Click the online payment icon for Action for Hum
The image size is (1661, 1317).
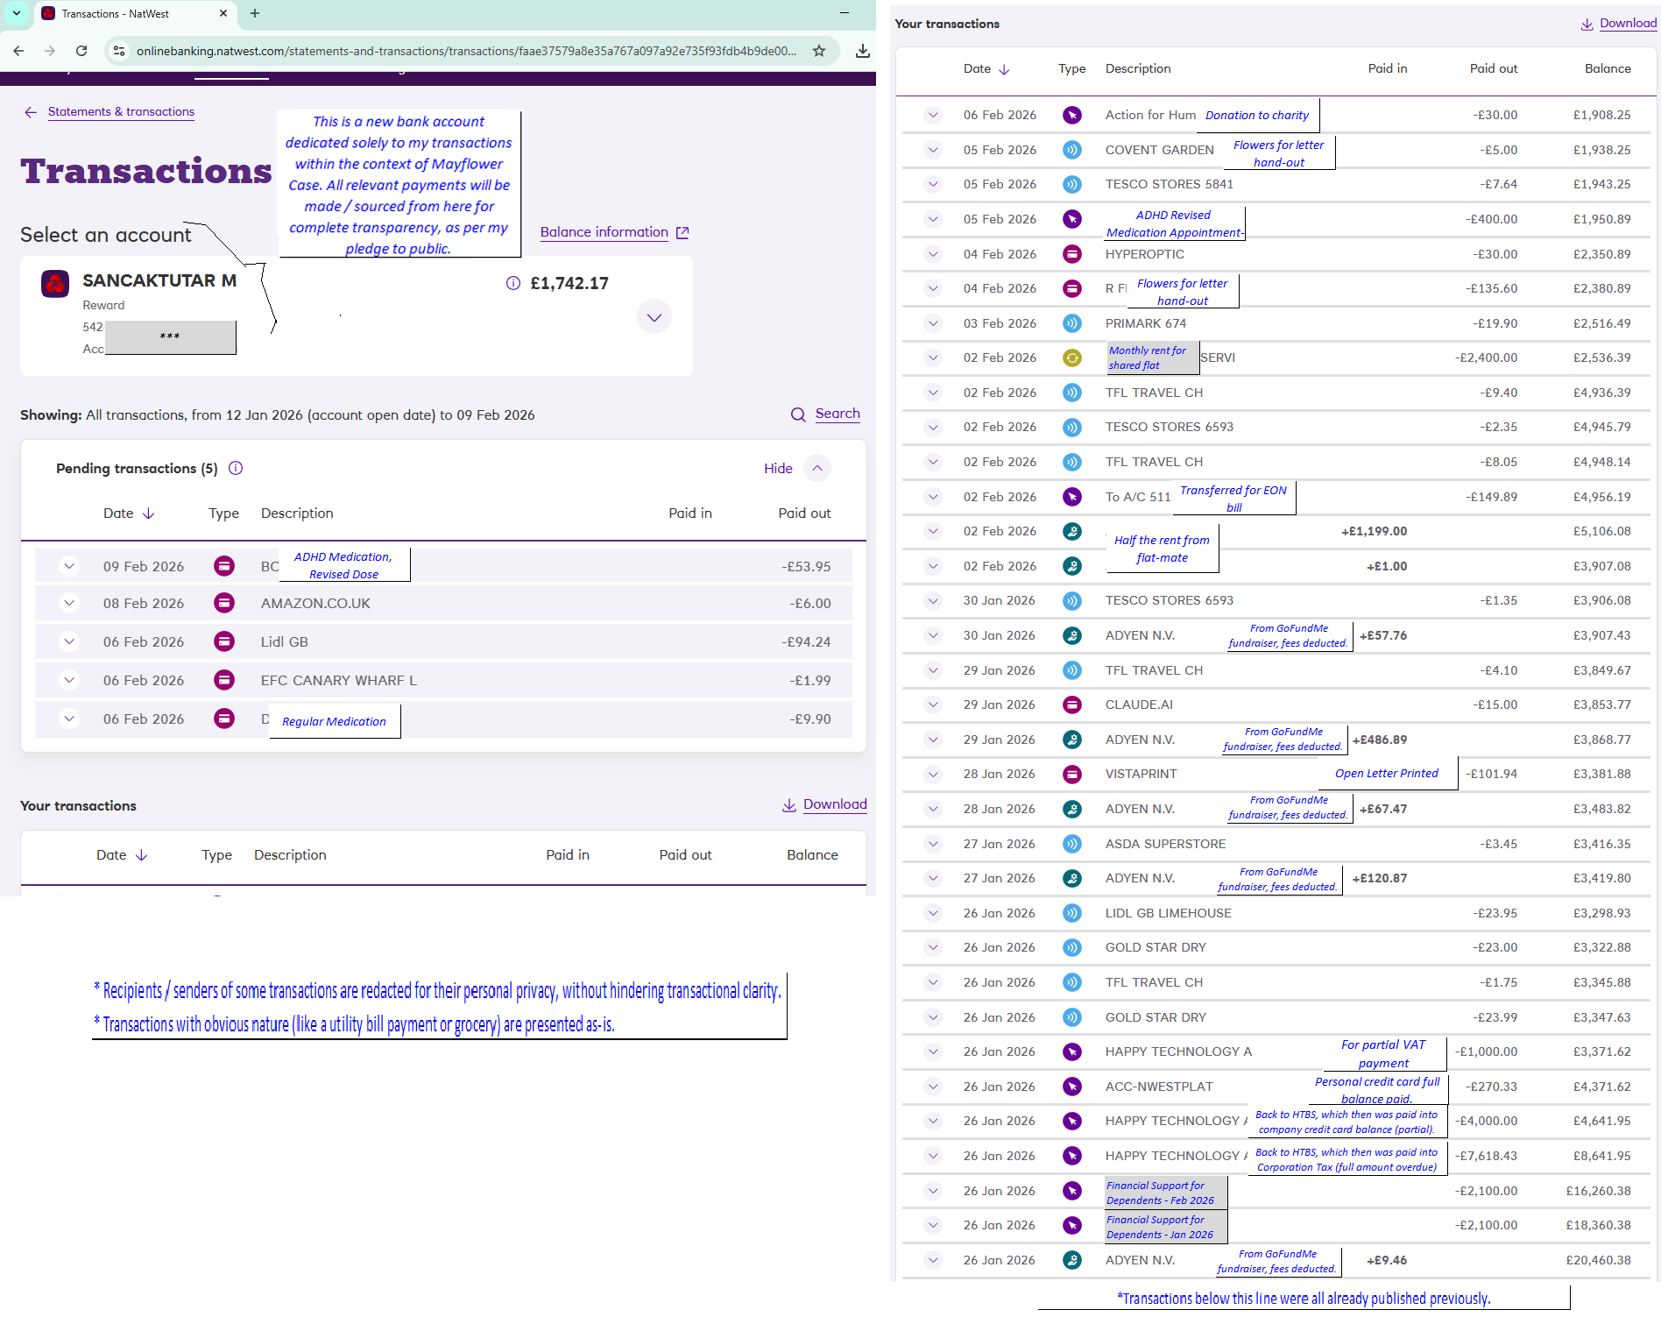[x=1071, y=115]
